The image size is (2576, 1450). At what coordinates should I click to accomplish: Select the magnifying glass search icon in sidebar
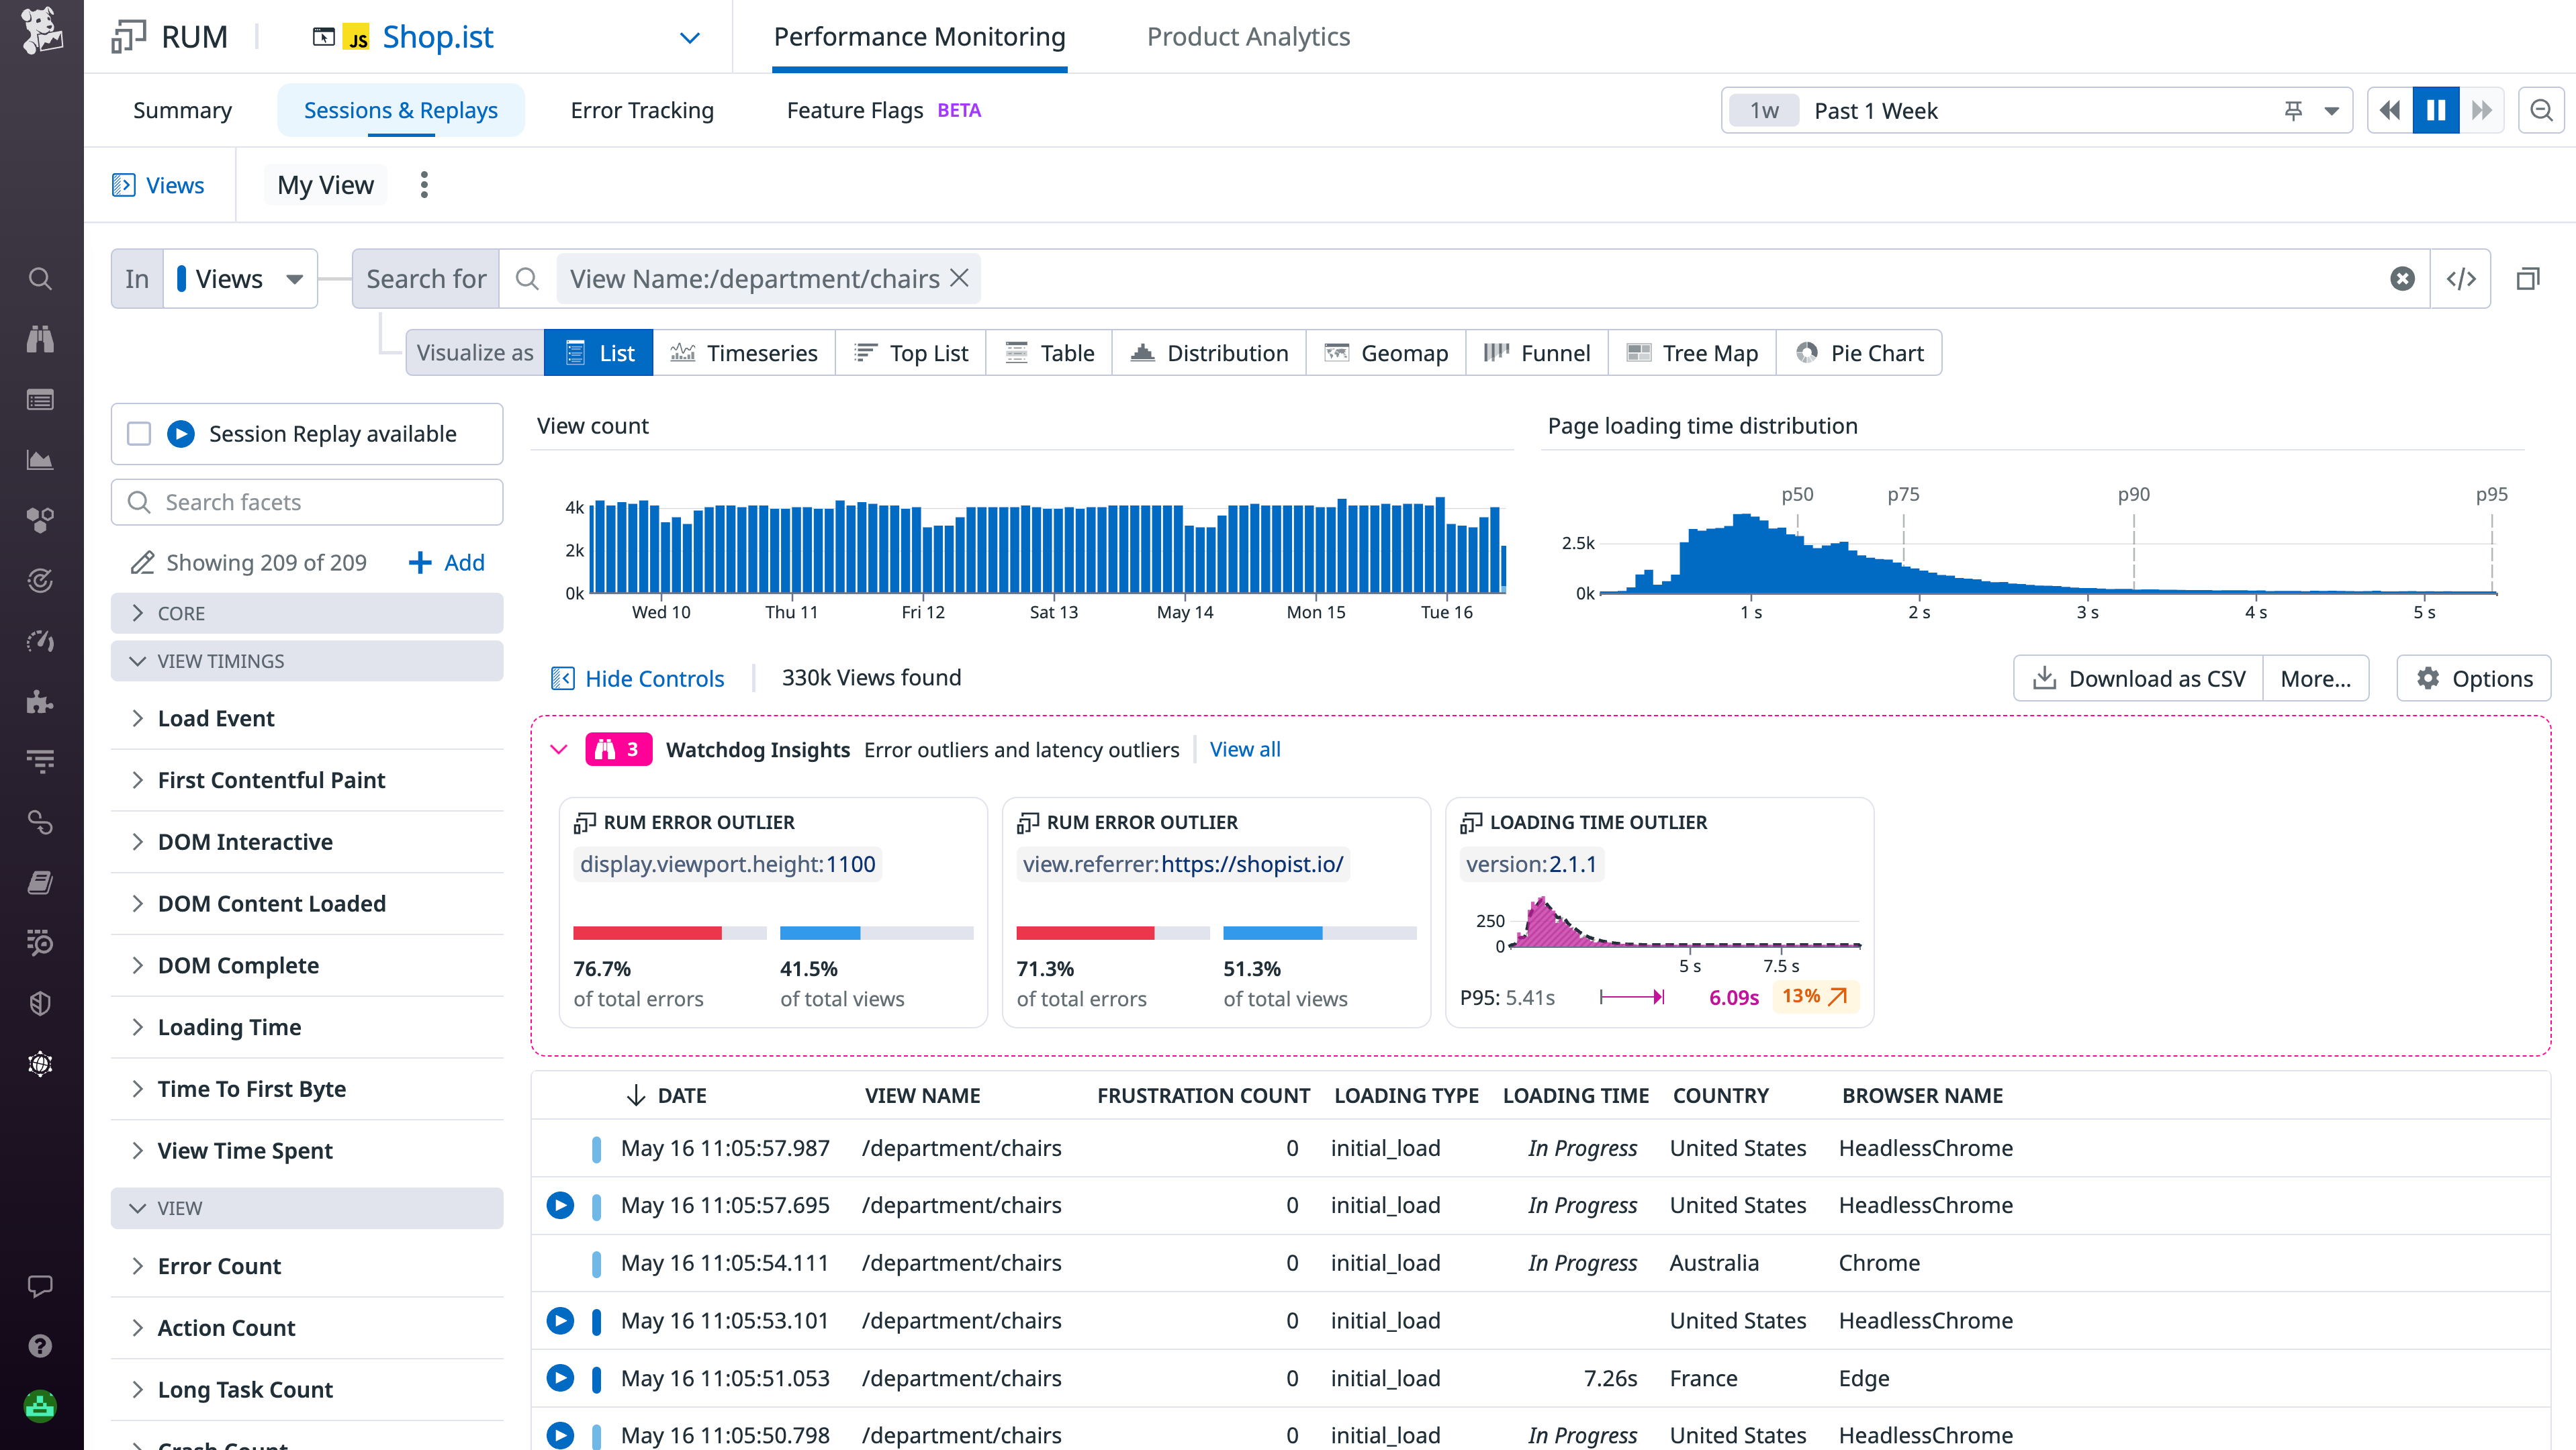pyautogui.click(x=40, y=279)
